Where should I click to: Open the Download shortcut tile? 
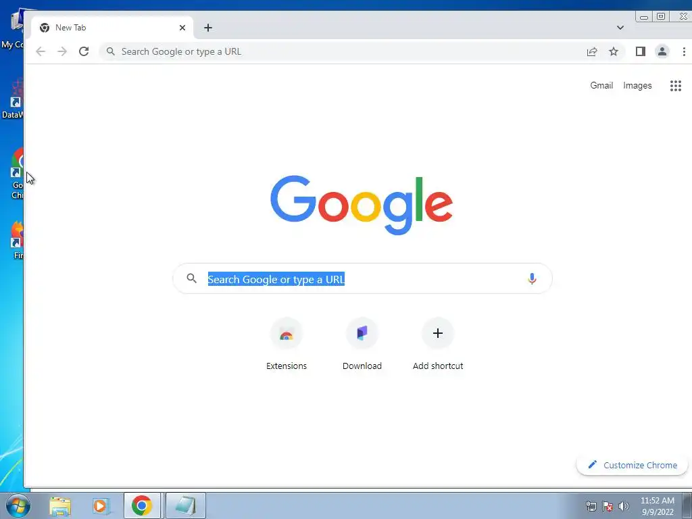[362, 345]
